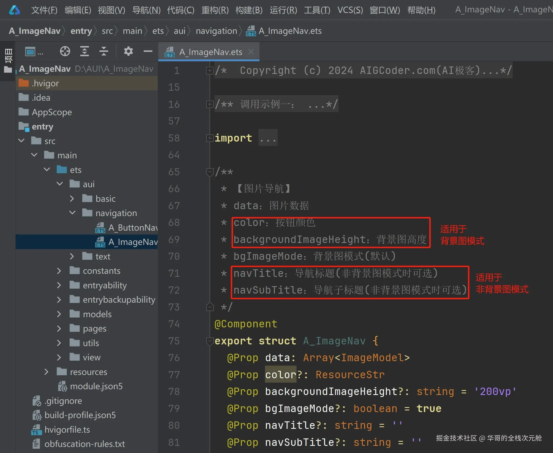
Task: Open the 重构(R) menu
Action: [x=215, y=10]
